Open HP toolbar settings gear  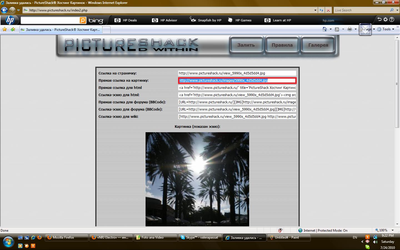386,19
